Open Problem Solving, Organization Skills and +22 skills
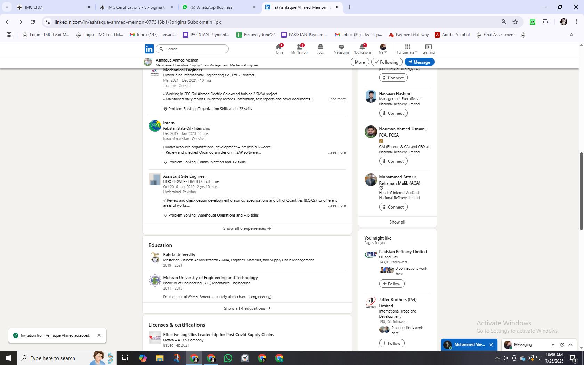584x365 pixels. pyautogui.click(x=208, y=109)
